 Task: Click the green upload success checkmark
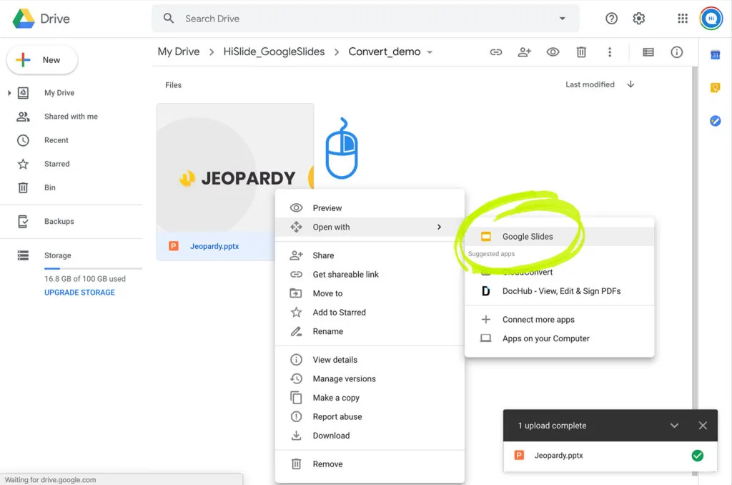click(x=698, y=456)
